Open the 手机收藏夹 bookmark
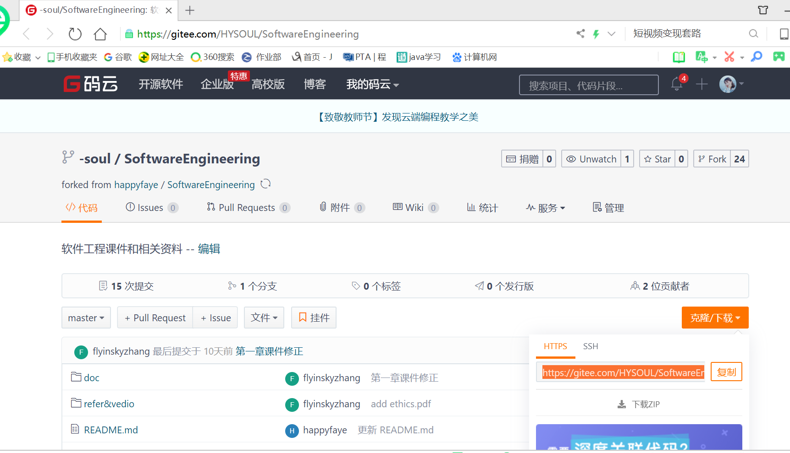The image size is (790, 453). 72,57
